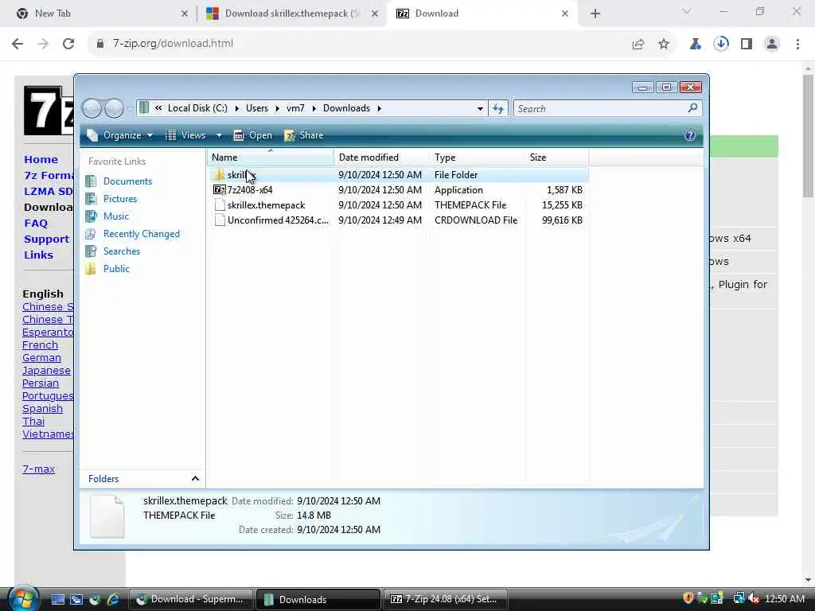
Task: Open address bar history dropdown
Action: [480, 108]
